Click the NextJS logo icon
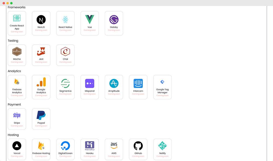This screenshot has width=273, height=161. pyautogui.click(x=41, y=20)
